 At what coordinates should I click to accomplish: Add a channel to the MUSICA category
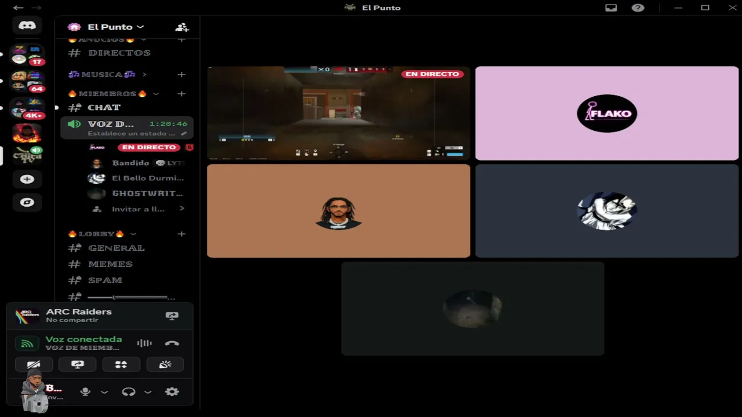point(181,74)
